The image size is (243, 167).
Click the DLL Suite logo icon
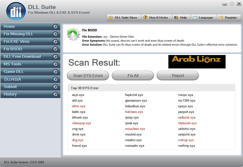coord(16,11)
